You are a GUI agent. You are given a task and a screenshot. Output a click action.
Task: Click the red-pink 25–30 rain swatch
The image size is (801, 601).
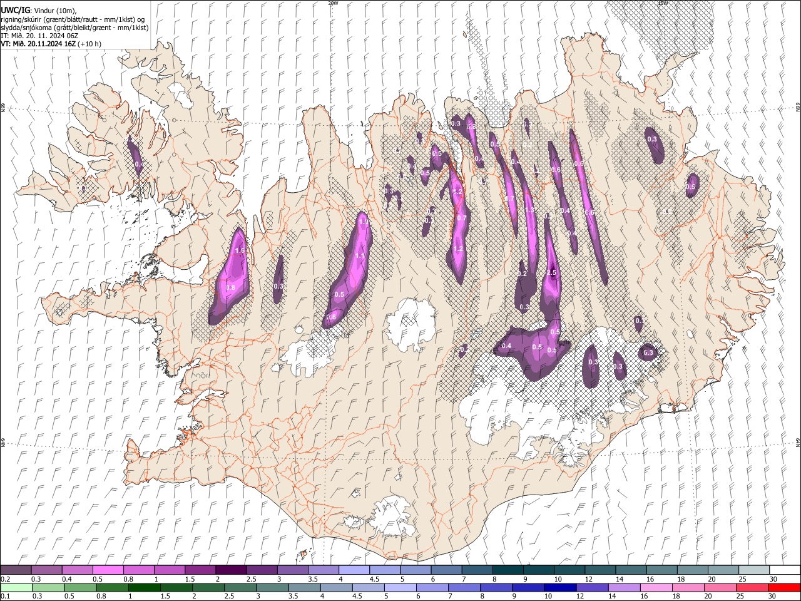[x=752, y=587]
